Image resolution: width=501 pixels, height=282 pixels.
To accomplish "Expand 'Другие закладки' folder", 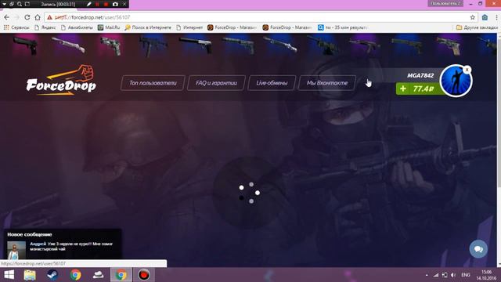I will click(x=477, y=28).
